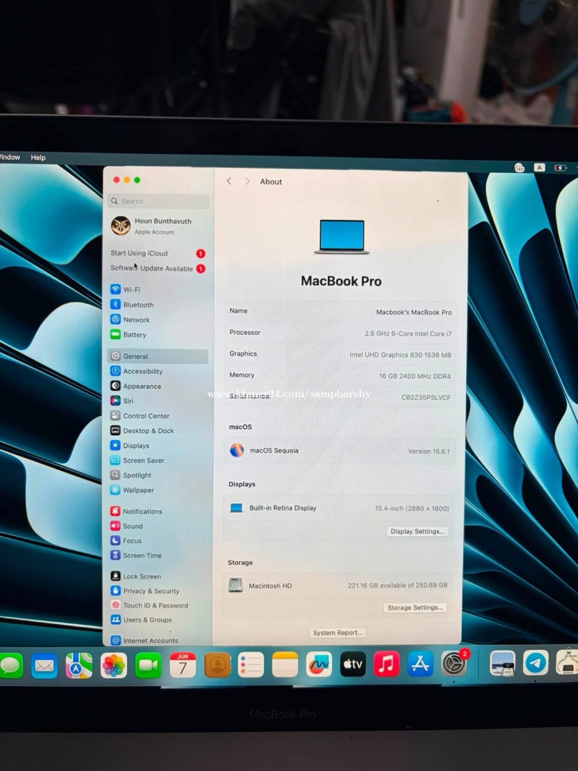Open System Settings from the Dock

[x=454, y=664]
